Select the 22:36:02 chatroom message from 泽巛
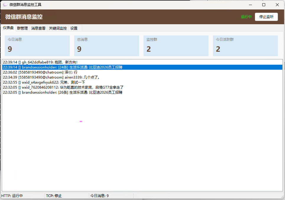 tap(40, 72)
